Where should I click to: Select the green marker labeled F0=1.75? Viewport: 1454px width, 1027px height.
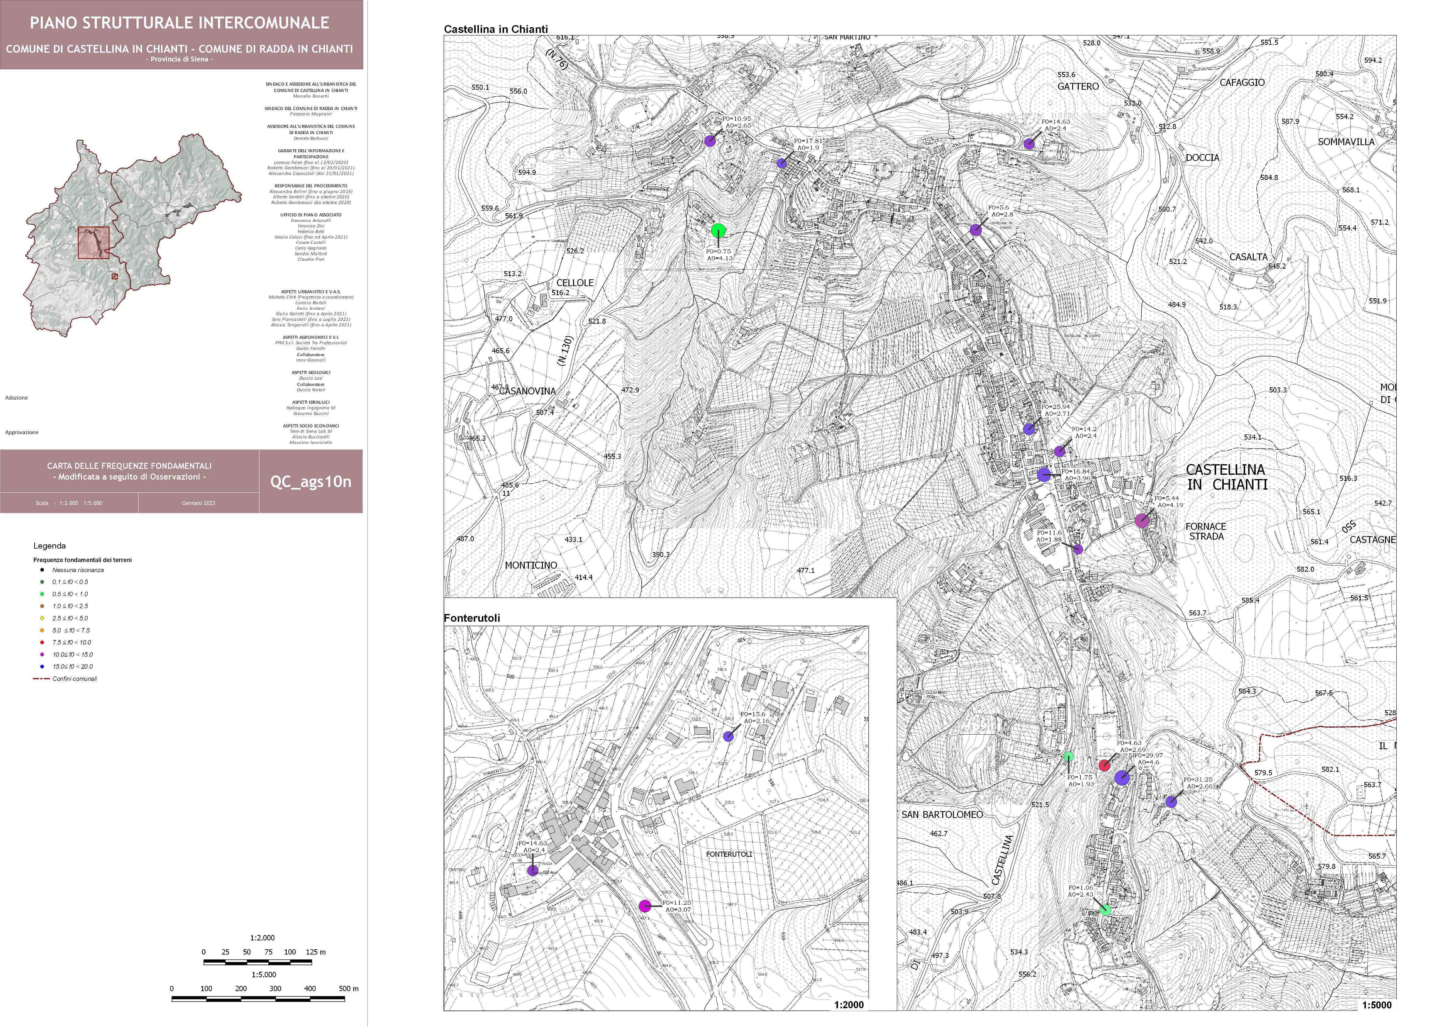tap(1069, 756)
